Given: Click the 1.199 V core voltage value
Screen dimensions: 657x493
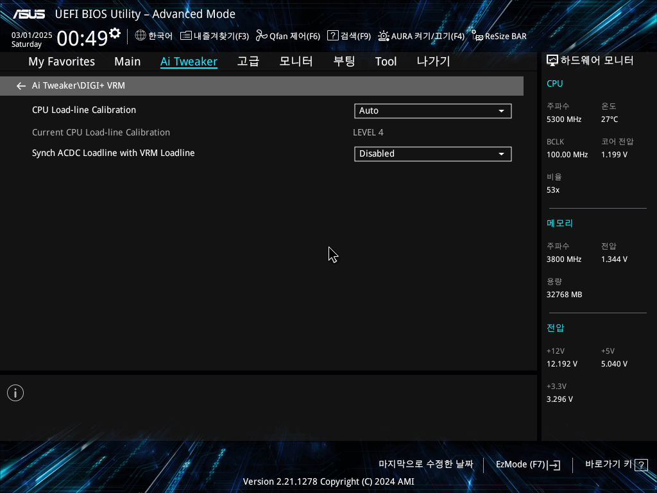Looking at the screenshot, I should point(614,155).
